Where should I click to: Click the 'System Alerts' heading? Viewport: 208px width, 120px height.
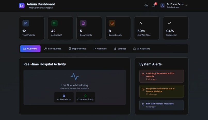pos(150,64)
